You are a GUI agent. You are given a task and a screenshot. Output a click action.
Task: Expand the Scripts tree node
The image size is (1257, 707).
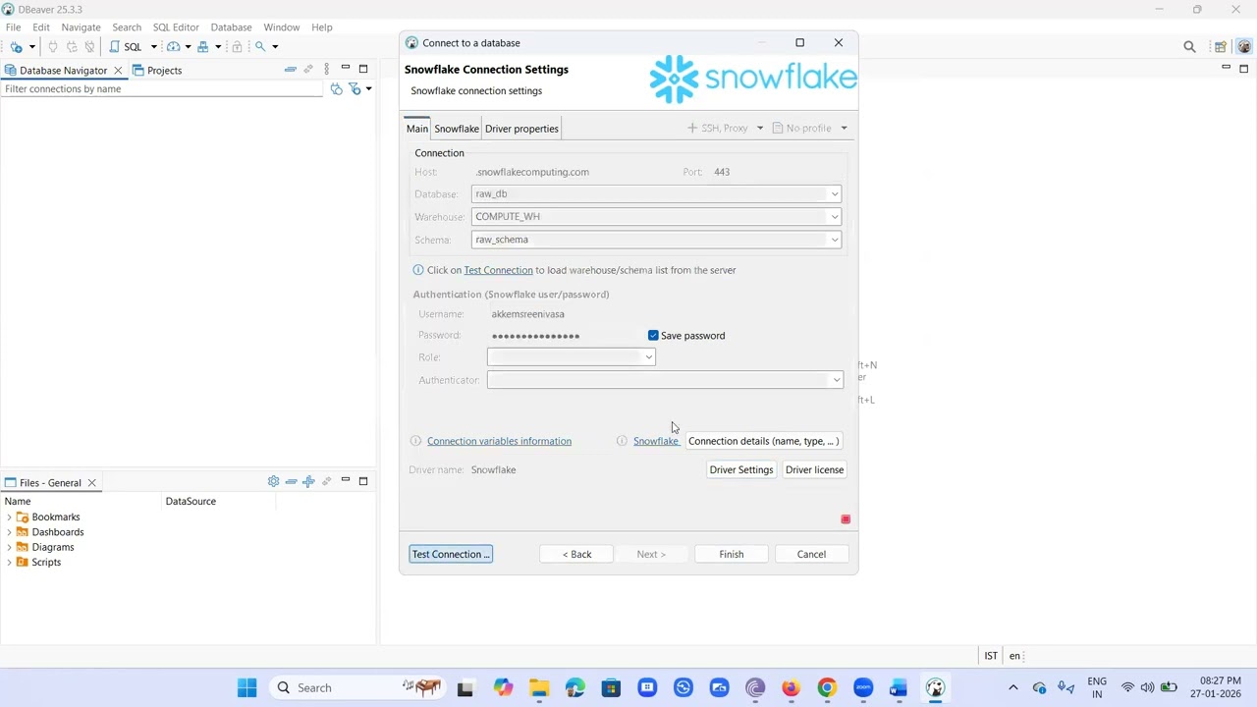point(9,563)
